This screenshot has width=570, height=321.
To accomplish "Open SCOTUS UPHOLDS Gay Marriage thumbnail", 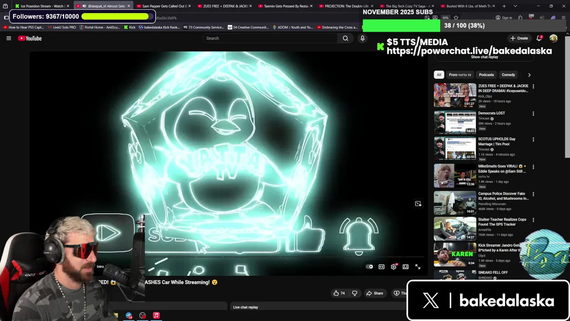I will 455,148.
